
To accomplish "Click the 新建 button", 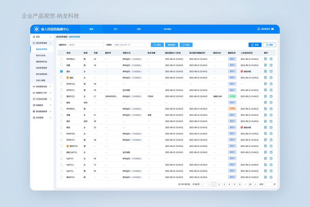I will [x=255, y=45].
